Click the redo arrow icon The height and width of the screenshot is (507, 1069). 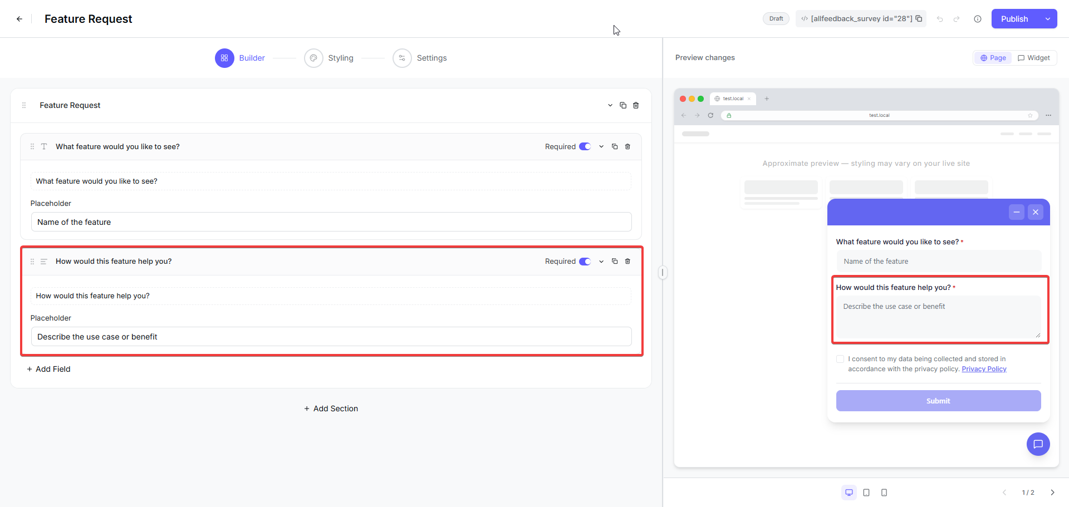click(957, 19)
